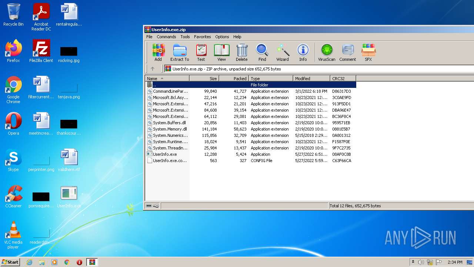Screen dimensions: 474x267
Task: Show hidden tray icons arrow
Action: click(x=413, y=262)
